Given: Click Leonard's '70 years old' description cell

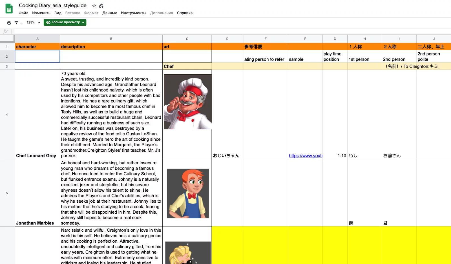Looking at the screenshot, I should pyautogui.click(x=111, y=115).
